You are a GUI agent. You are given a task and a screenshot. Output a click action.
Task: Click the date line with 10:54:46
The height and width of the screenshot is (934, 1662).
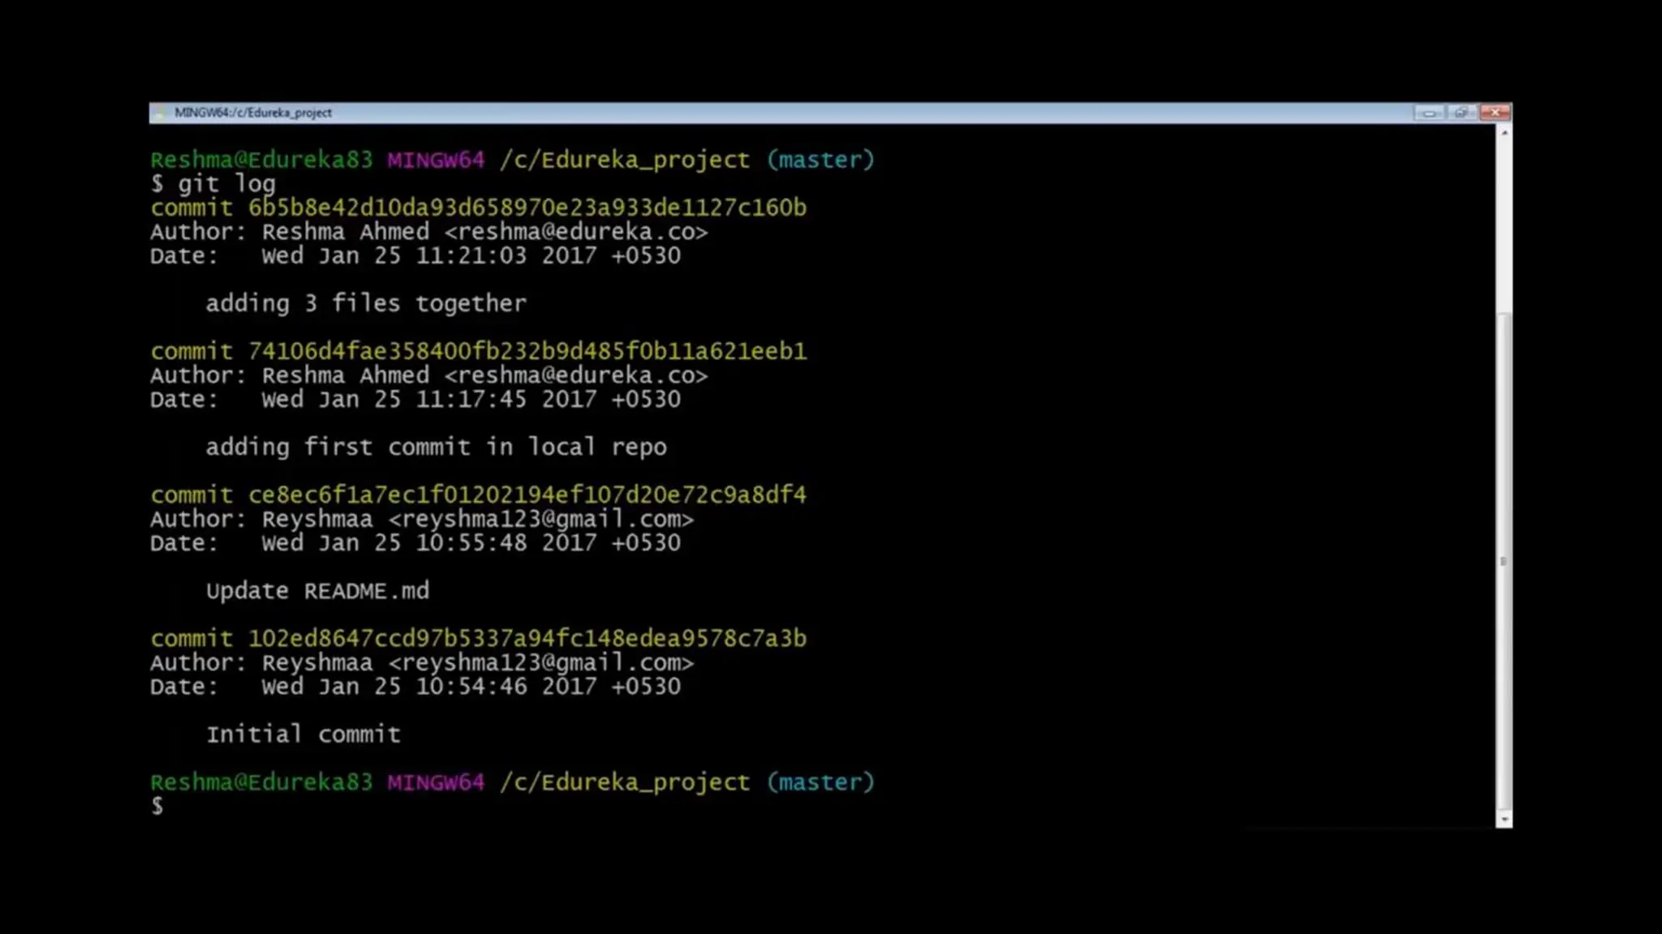coord(415,686)
